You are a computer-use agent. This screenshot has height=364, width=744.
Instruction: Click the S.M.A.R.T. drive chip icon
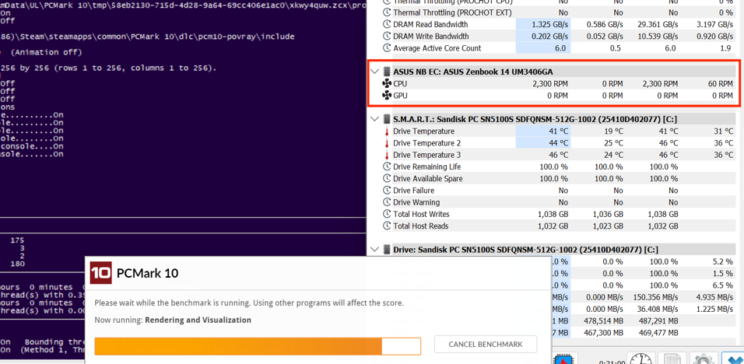coord(387,119)
